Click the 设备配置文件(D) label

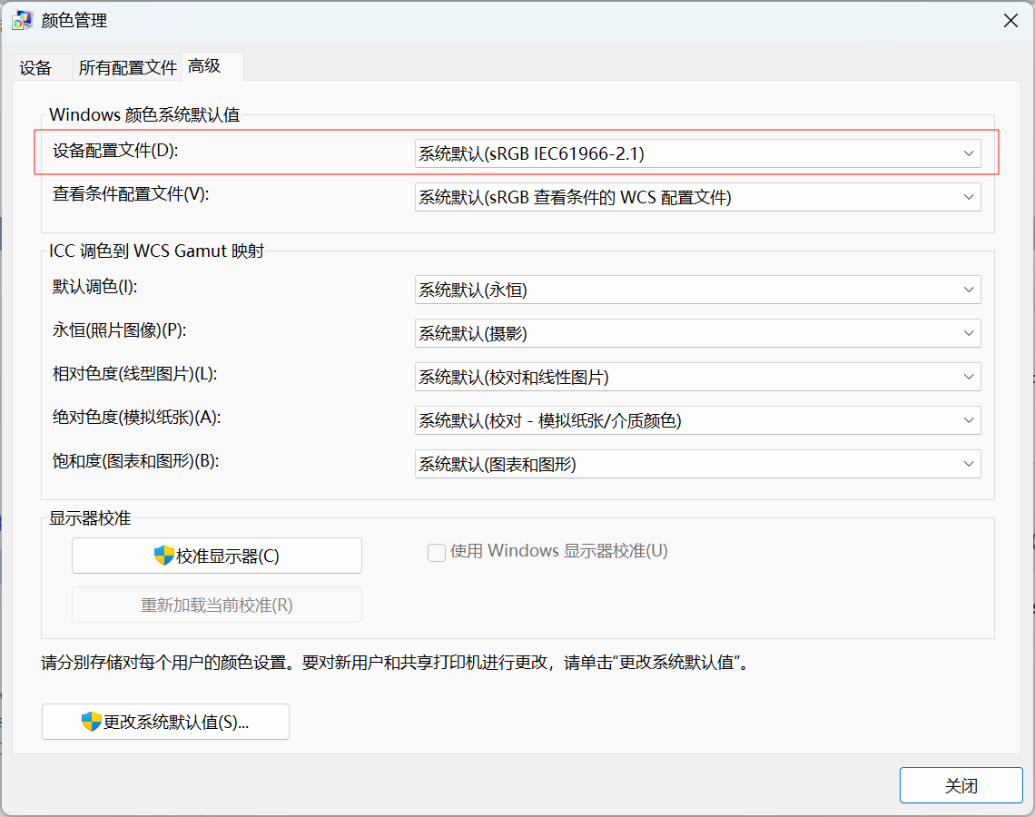(115, 151)
